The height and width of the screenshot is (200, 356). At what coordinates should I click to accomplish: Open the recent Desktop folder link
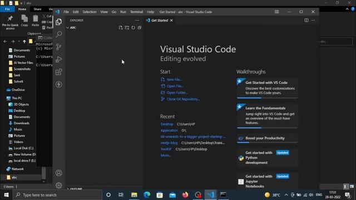(x=167, y=124)
